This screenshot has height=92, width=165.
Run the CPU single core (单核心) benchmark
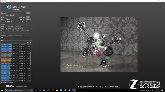pyautogui.click(x=28, y=19)
